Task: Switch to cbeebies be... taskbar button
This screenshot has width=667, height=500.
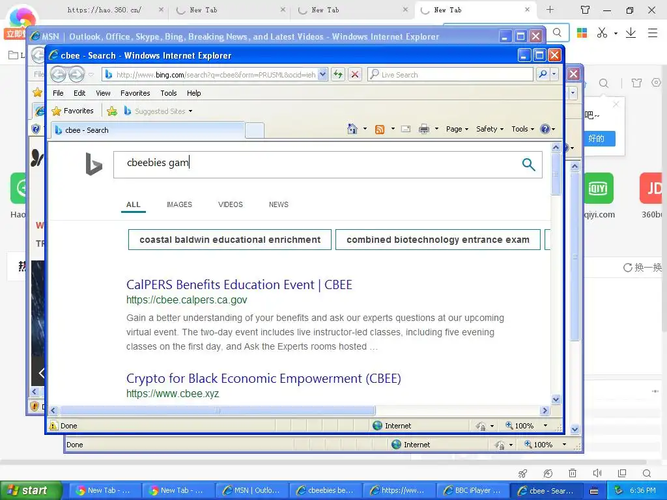Action: (326, 491)
